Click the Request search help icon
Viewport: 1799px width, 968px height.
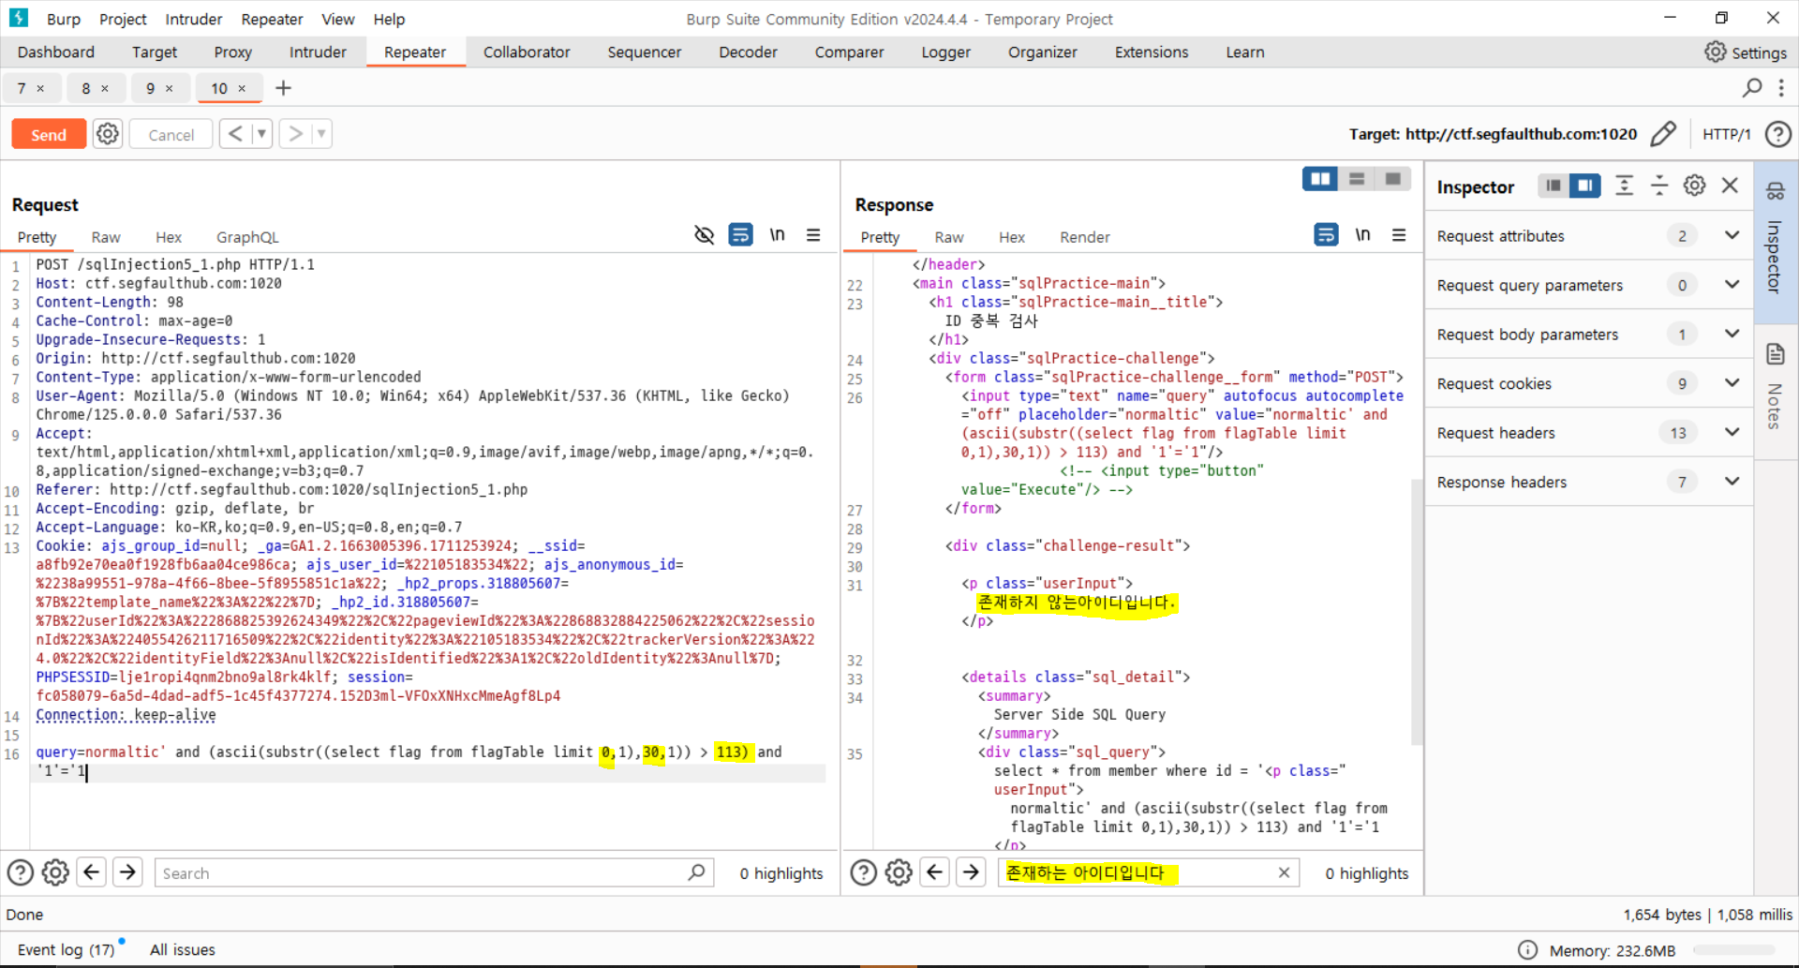(x=21, y=872)
